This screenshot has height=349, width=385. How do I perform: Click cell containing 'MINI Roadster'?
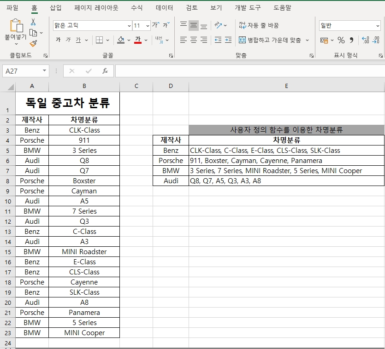pyautogui.click(x=84, y=252)
